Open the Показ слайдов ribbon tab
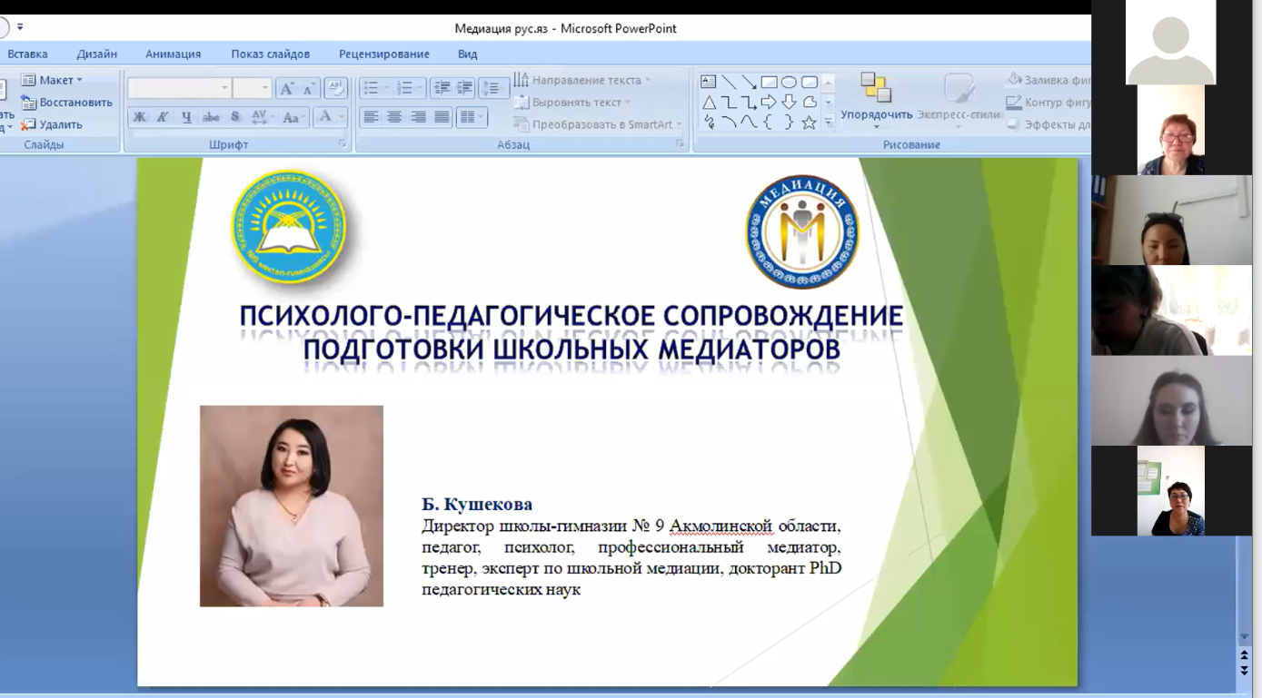Image resolution: width=1262 pixels, height=698 pixels. click(x=270, y=54)
